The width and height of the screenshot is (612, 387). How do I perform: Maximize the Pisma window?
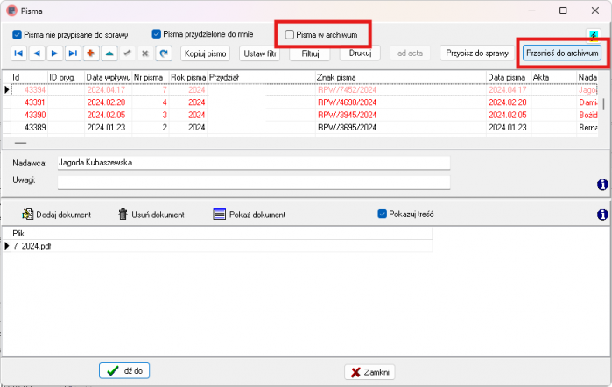click(x=563, y=11)
